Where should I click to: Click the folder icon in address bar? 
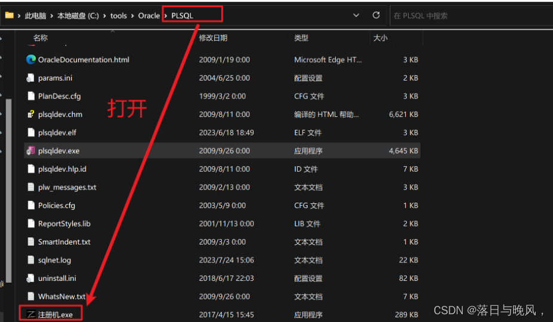pyautogui.click(x=9, y=16)
